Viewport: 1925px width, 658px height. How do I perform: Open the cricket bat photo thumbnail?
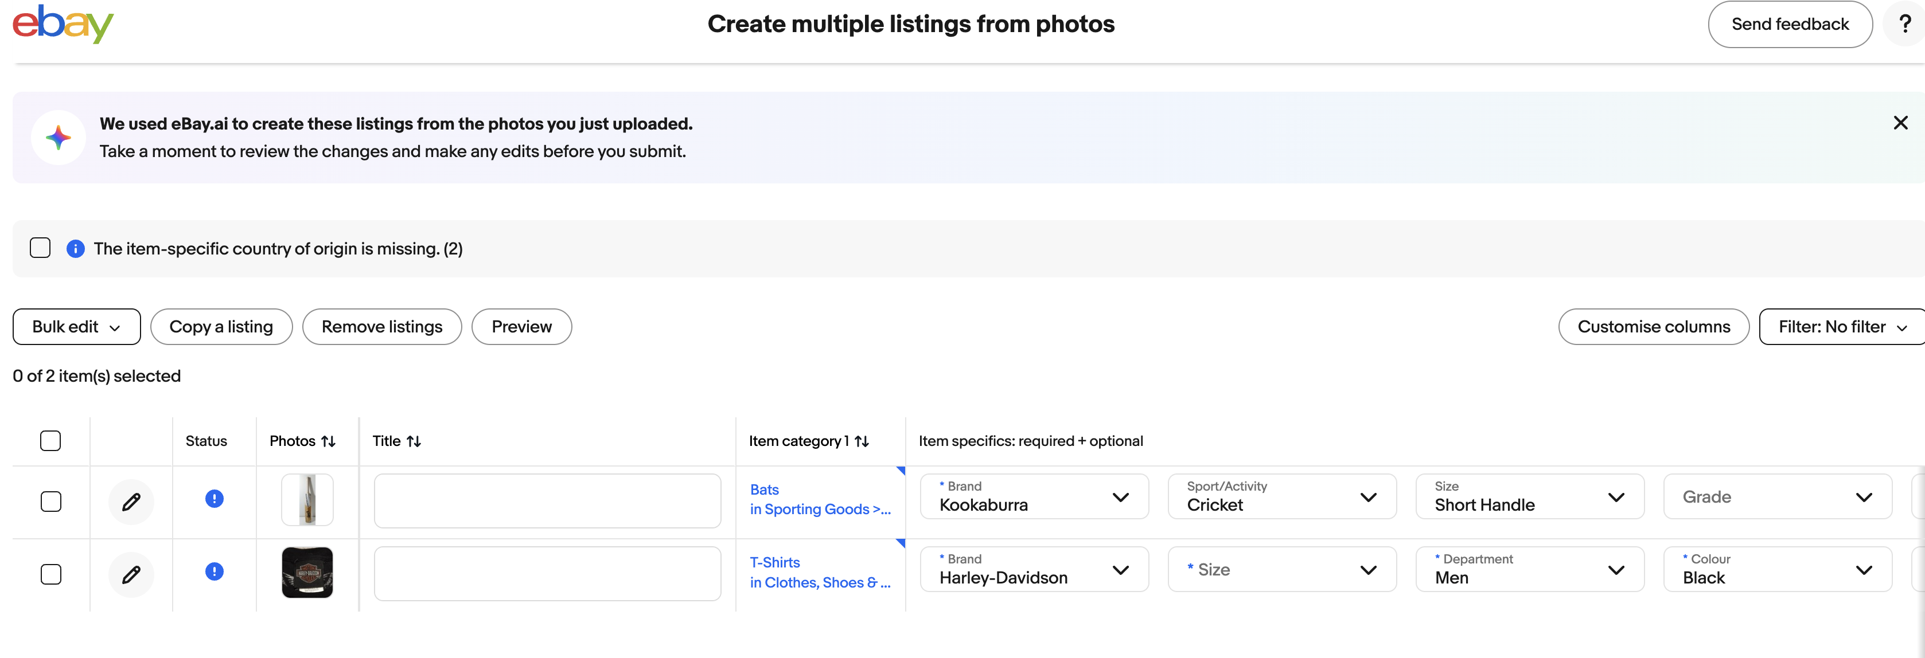tap(307, 500)
